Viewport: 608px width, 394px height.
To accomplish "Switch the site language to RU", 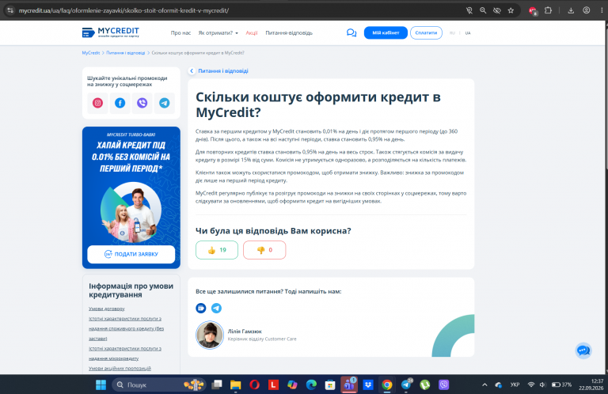I will tap(452, 33).
